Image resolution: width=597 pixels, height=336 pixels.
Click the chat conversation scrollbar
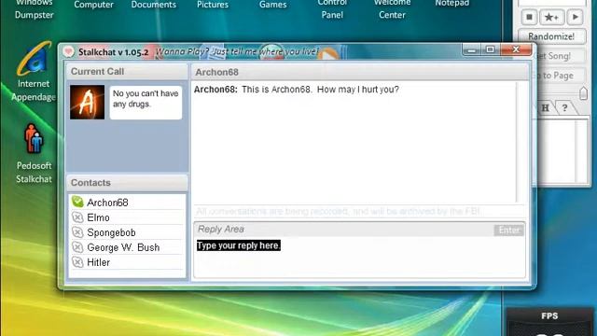[x=517, y=142]
